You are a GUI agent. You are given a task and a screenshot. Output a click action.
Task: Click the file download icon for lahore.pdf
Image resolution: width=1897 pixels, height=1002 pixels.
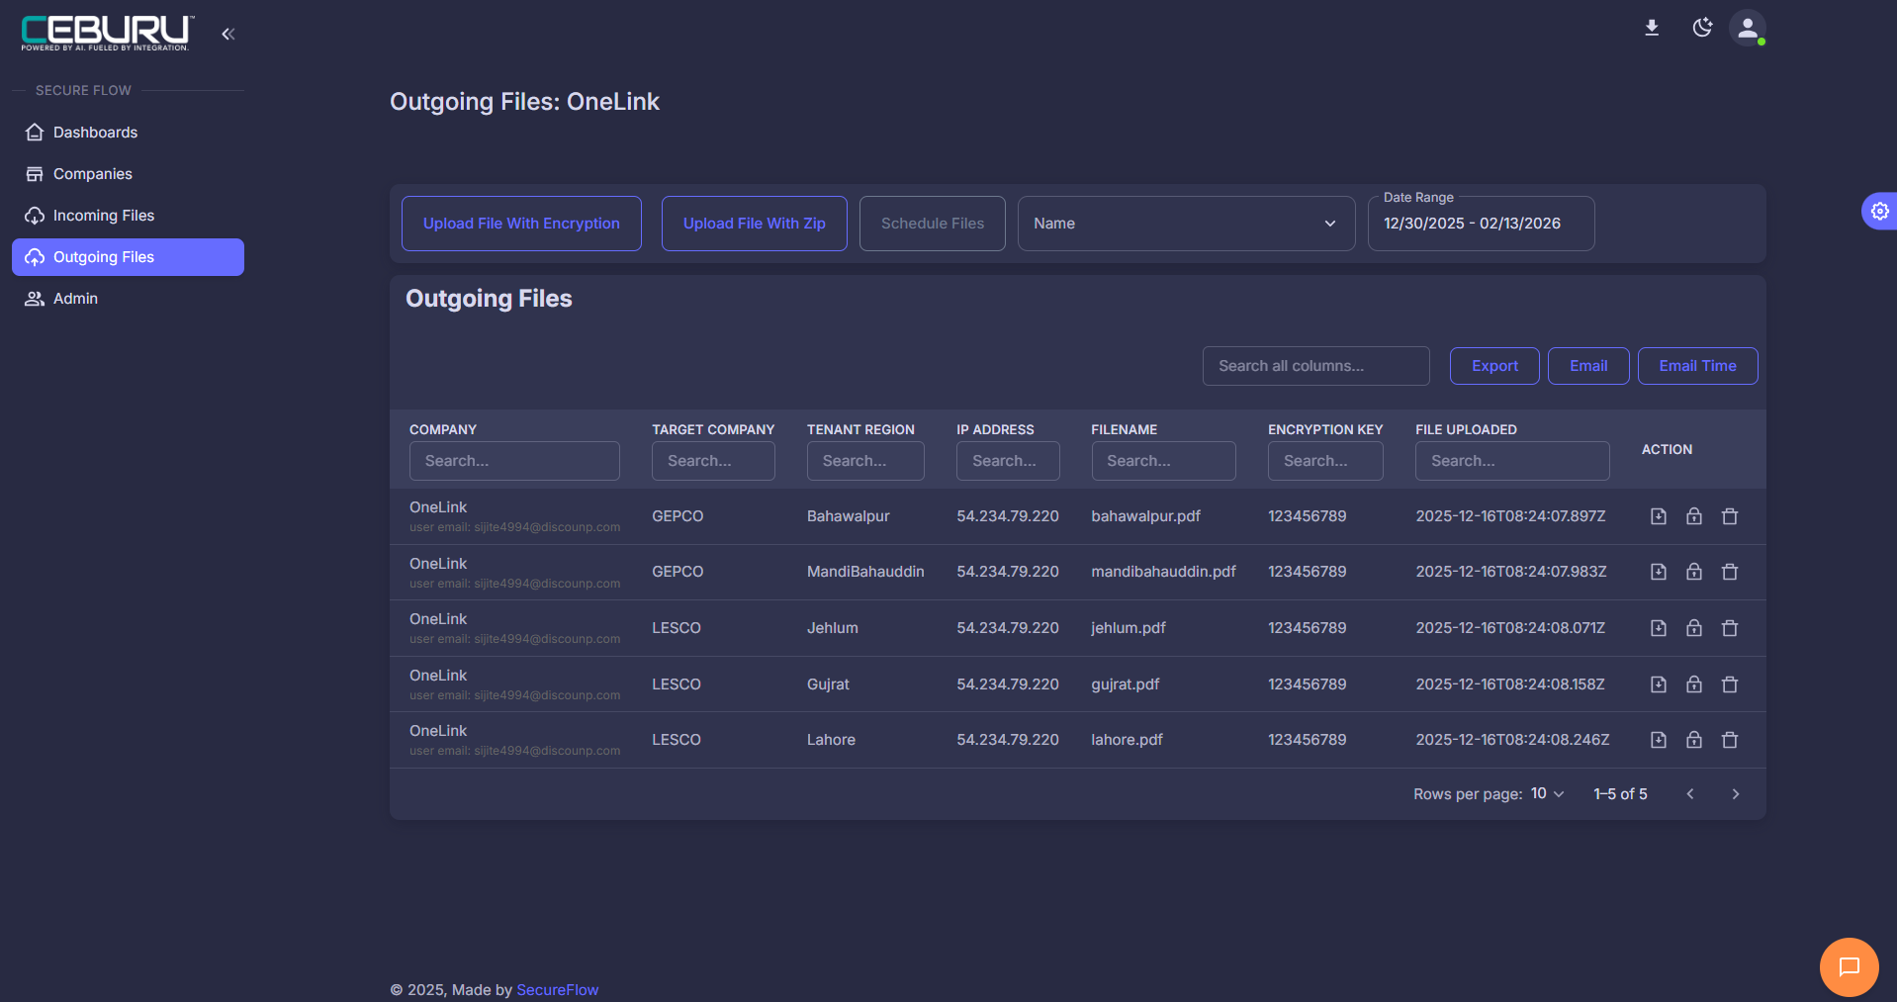[1659, 740]
